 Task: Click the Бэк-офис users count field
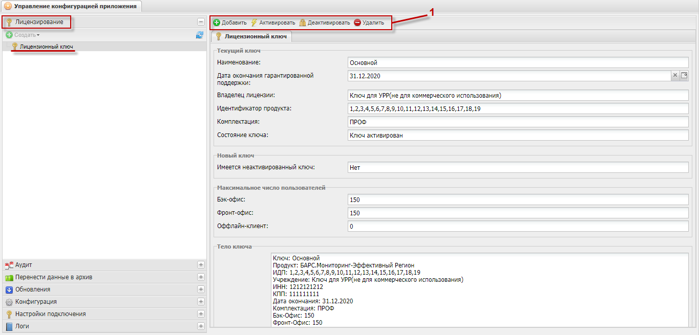(517, 199)
